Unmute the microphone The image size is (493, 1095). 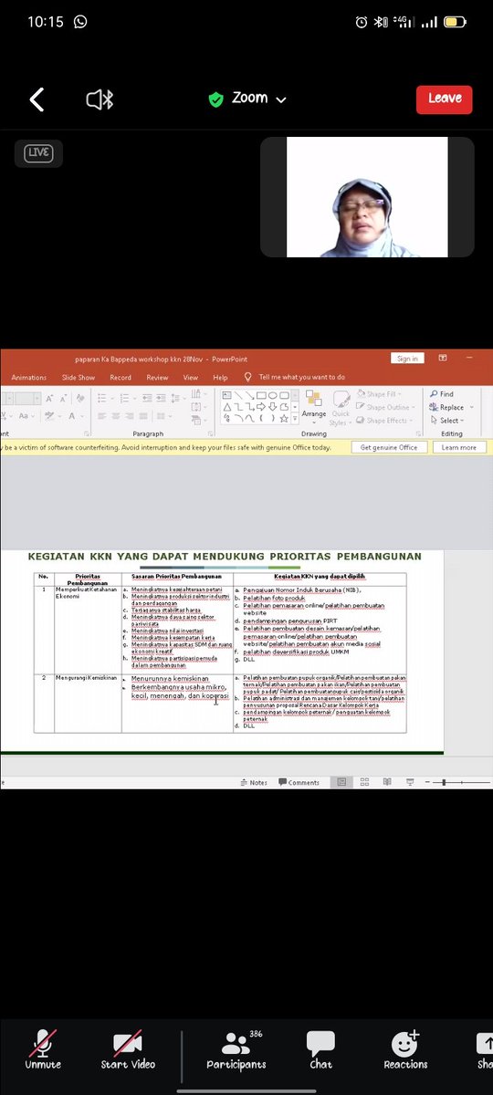(x=42, y=1048)
